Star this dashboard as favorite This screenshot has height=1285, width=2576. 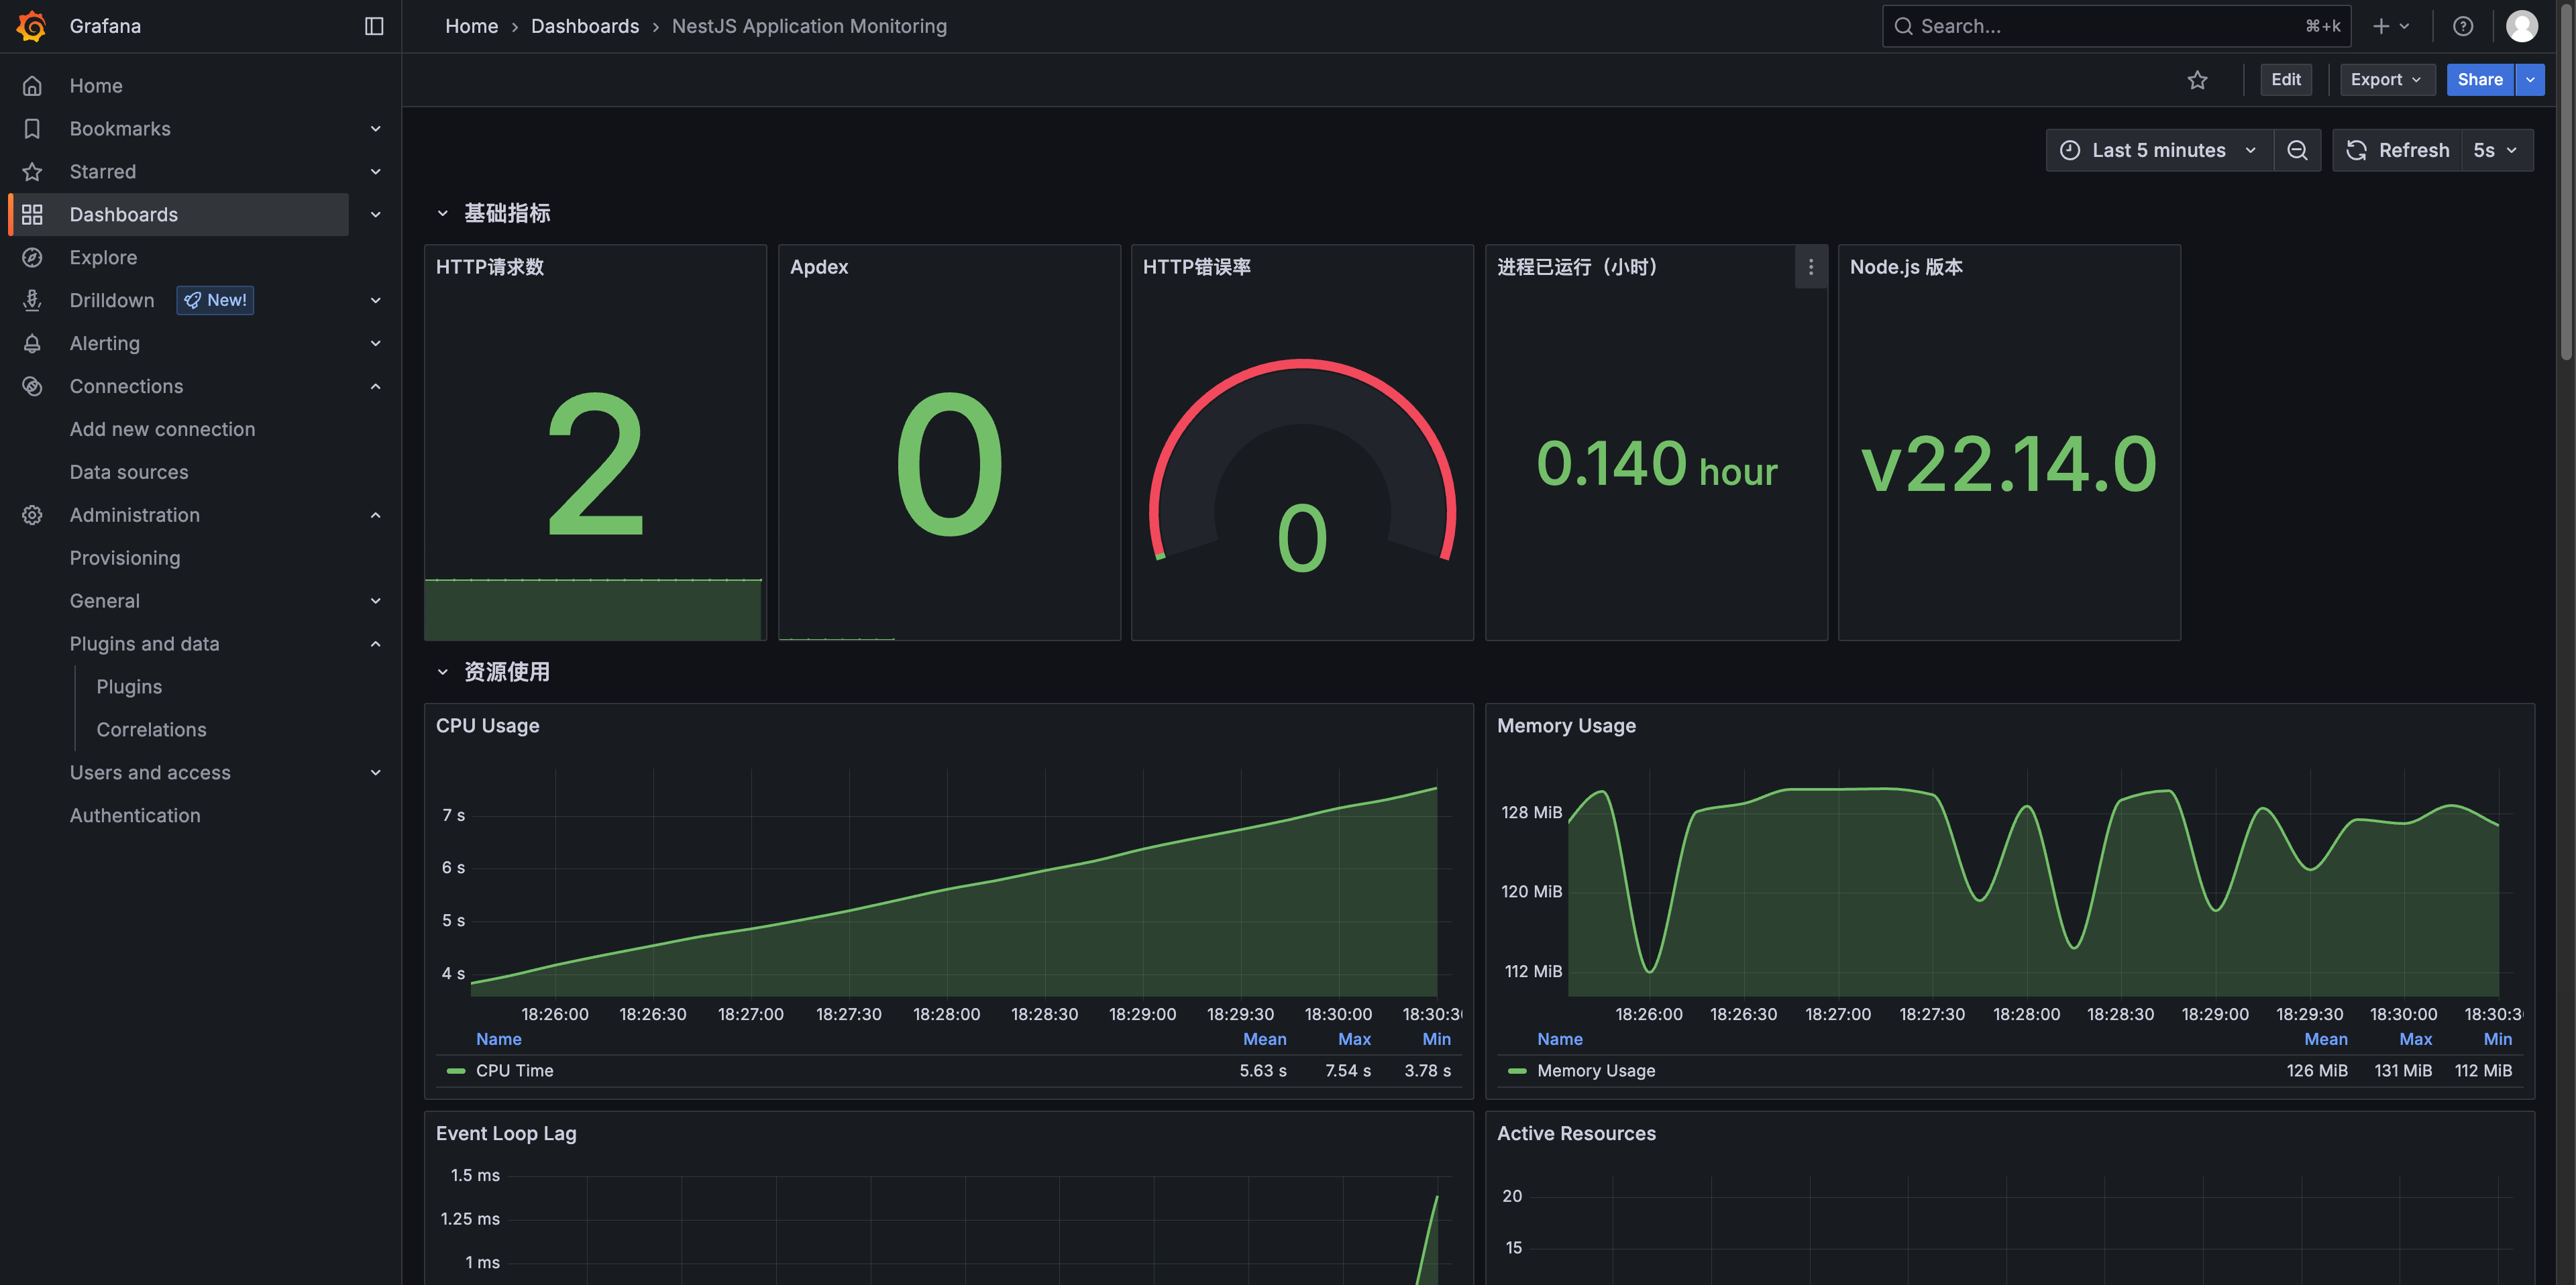click(2196, 80)
